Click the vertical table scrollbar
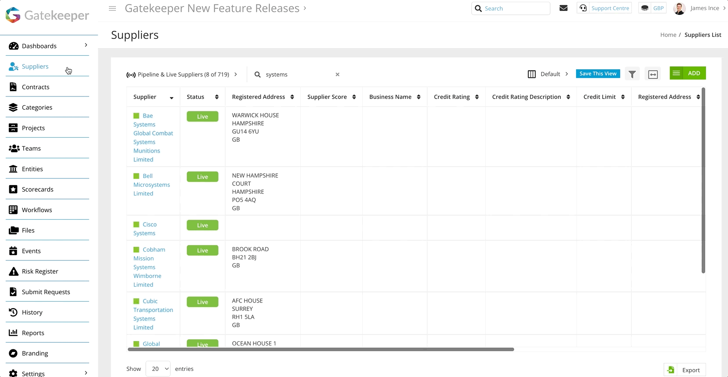The width and height of the screenshot is (728, 377). [703, 181]
